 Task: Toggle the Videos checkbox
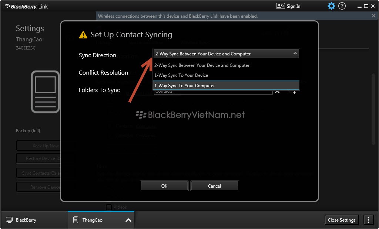pos(109,207)
